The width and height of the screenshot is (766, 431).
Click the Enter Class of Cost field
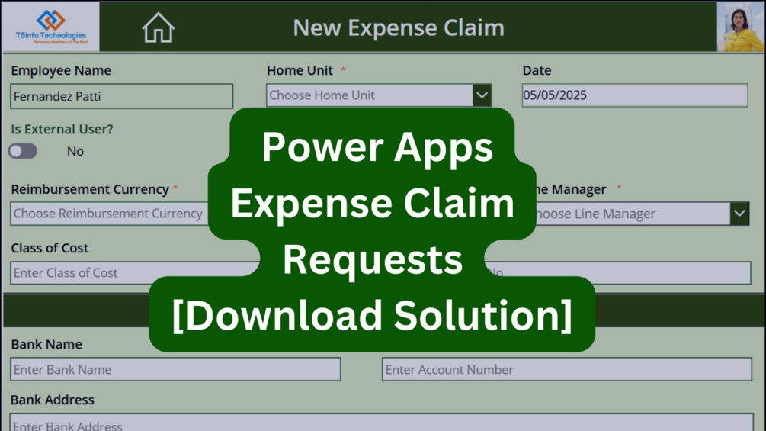pos(135,272)
